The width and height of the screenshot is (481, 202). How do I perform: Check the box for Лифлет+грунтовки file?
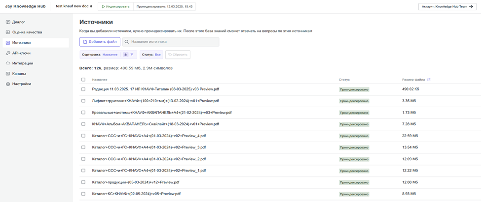(83, 101)
